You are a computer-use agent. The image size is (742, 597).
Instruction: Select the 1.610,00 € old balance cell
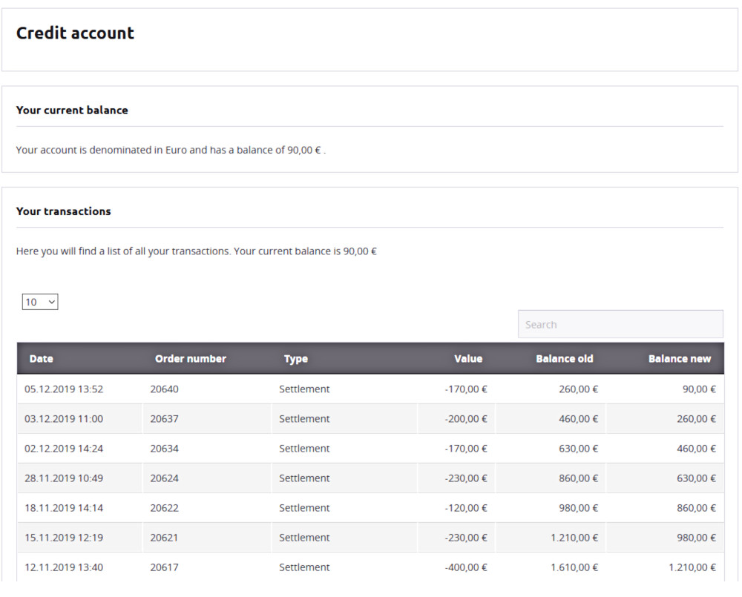[574, 567]
